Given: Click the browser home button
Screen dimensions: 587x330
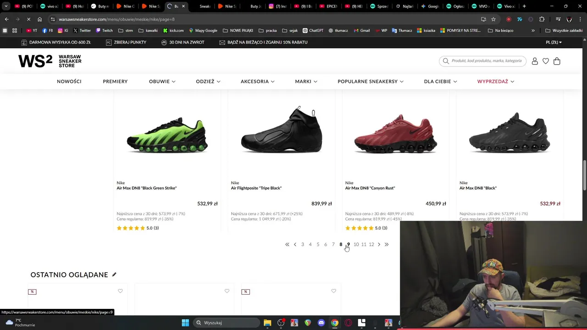Looking at the screenshot, I should click(x=39, y=19).
